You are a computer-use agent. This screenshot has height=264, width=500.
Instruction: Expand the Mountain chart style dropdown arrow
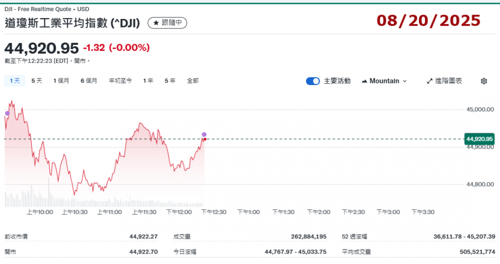point(404,81)
